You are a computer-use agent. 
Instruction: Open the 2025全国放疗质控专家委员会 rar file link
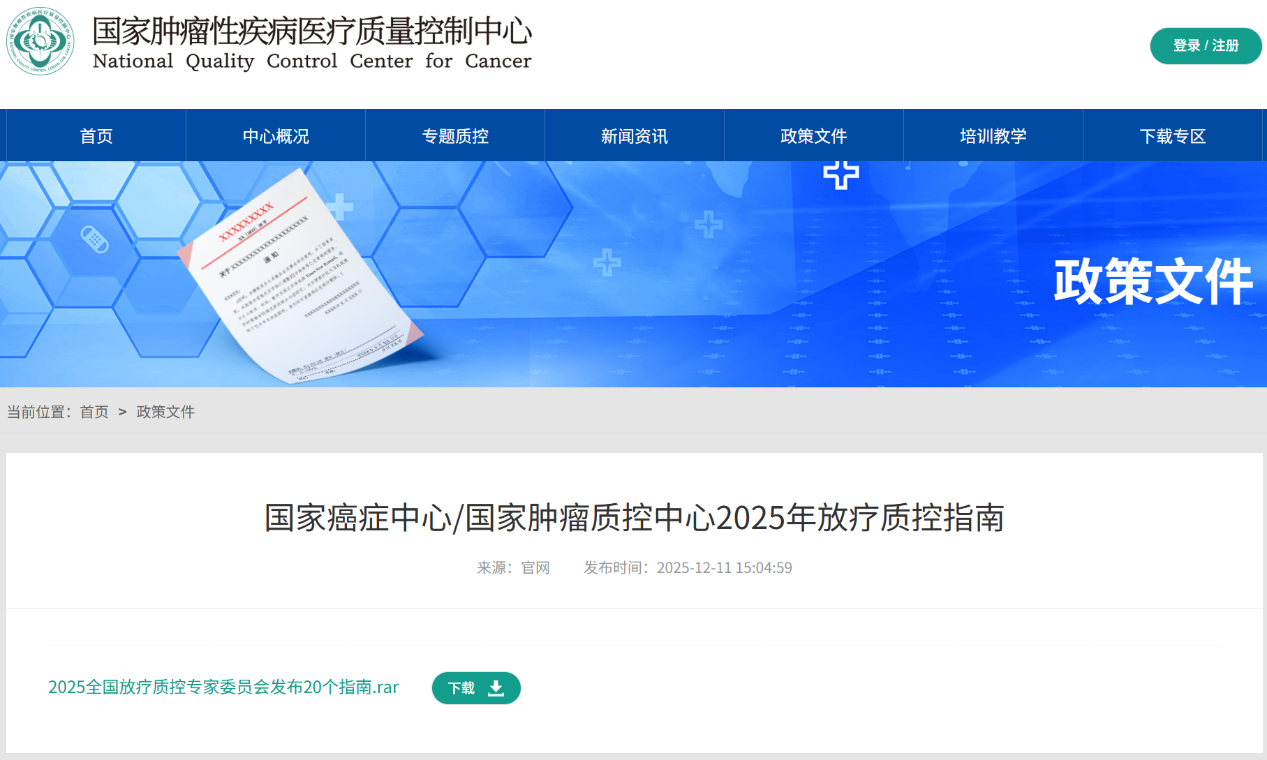pos(223,687)
